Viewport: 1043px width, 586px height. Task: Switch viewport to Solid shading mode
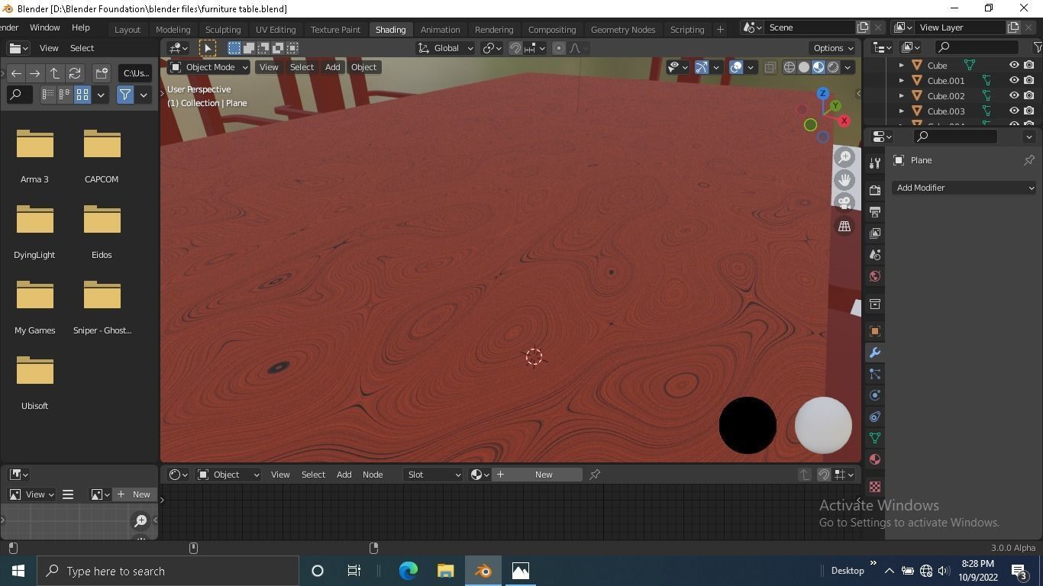tap(804, 67)
